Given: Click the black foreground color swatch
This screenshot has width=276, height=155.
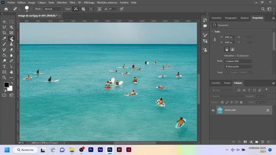Looking at the screenshot, I should [6, 84].
